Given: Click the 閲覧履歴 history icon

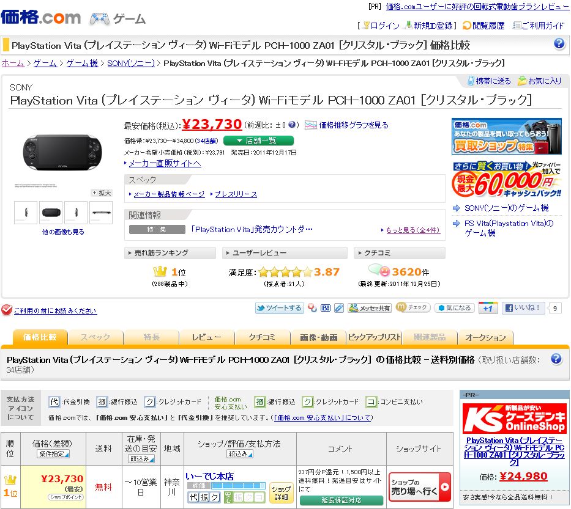Looking at the screenshot, I should point(466,26).
